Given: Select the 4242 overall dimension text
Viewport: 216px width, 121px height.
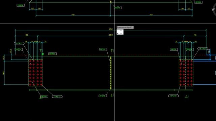Looking at the screenshot, I should point(111,29).
